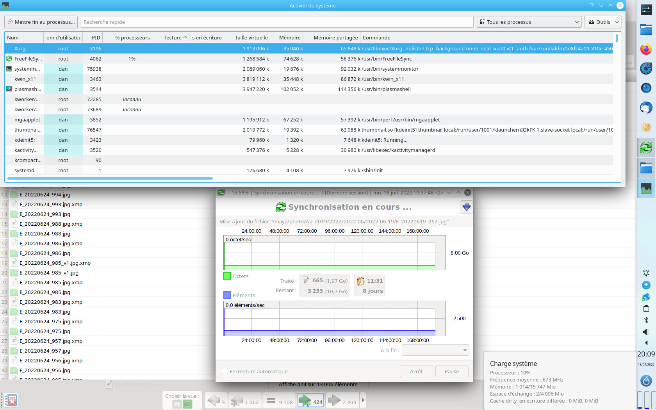Select the category view camera icon

point(177,404)
